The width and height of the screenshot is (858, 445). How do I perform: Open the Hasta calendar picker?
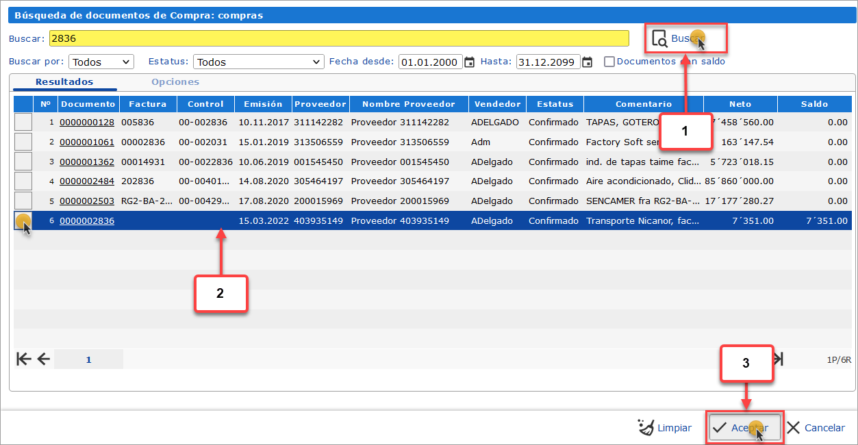pyautogui.click(x=587, y=62)
